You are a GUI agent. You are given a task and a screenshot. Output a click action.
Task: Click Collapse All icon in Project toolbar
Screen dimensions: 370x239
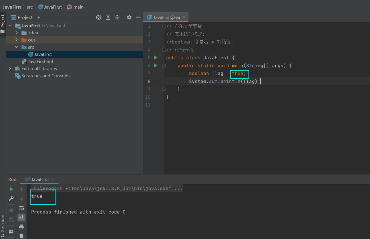pyautogui.click(x=117, y=17)
